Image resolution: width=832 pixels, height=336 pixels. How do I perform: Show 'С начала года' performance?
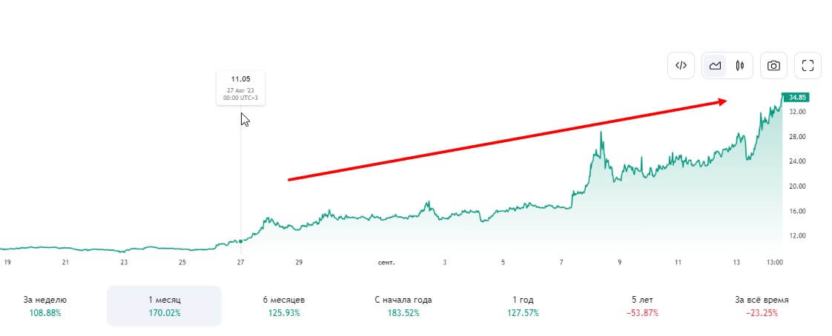tap(403, 306)
